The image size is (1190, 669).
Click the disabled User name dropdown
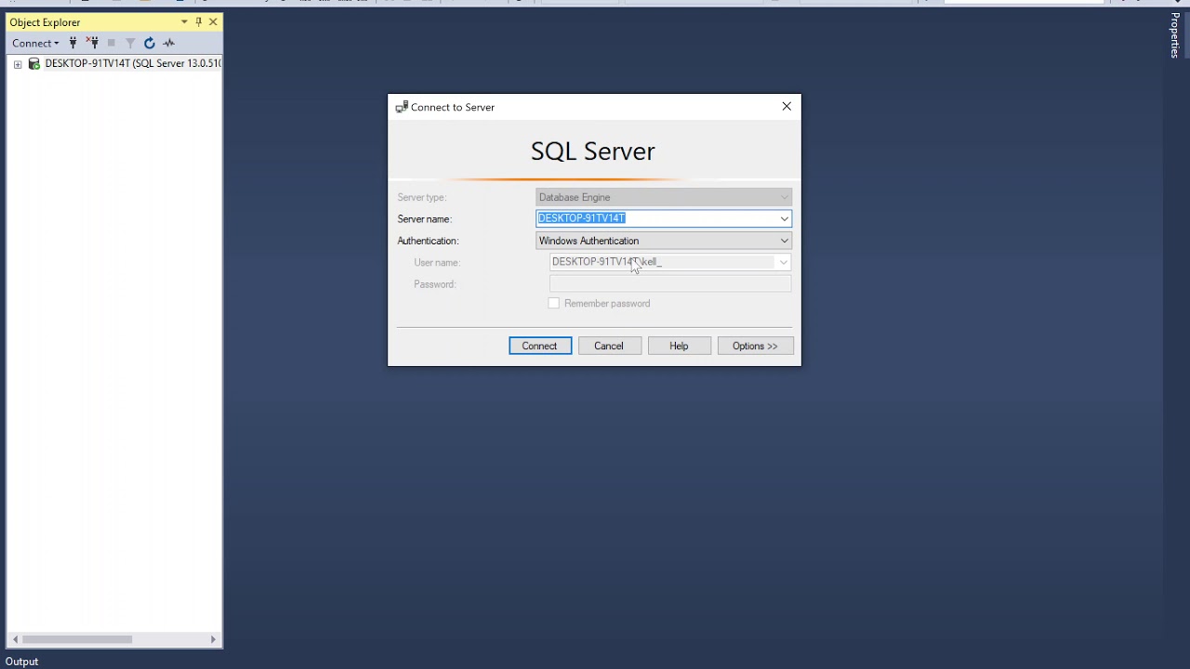click(670, 262)
